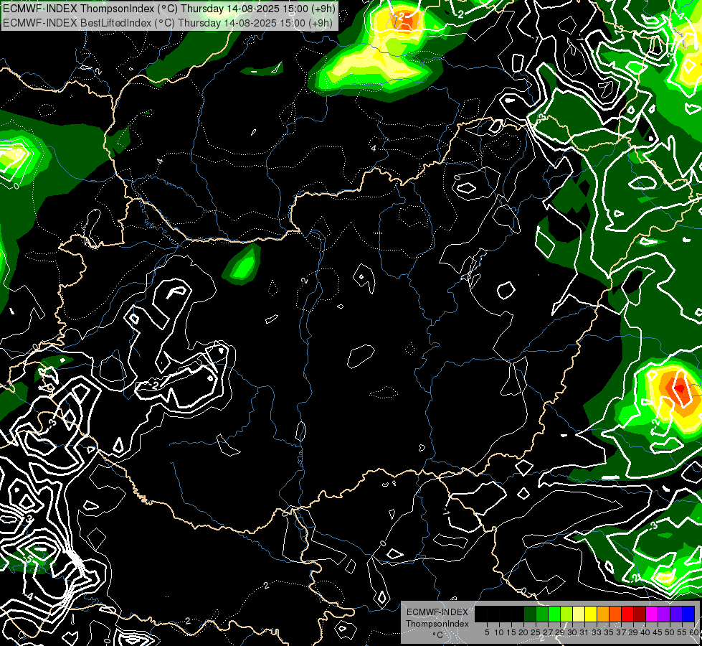The width and height of the screenshot is (702, 646).
Task: Click the small isolated green blob at map center
Action: pyautogui.click(x=242, y=266)
